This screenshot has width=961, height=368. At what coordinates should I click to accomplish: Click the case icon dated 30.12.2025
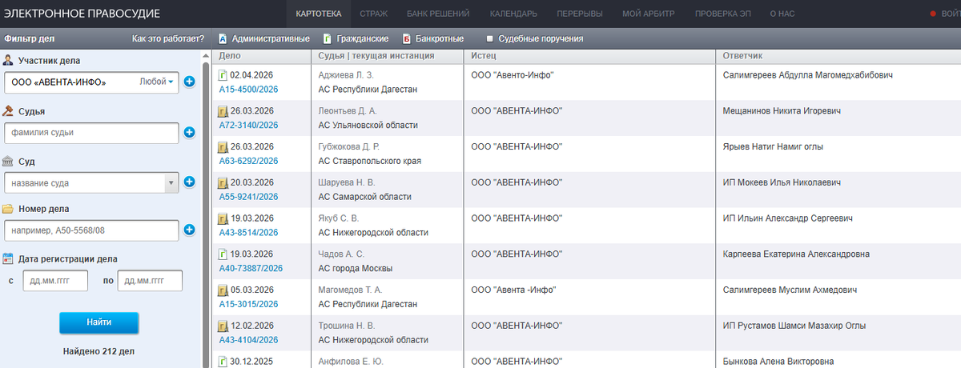pyautogui.click(x=223, y=362)
